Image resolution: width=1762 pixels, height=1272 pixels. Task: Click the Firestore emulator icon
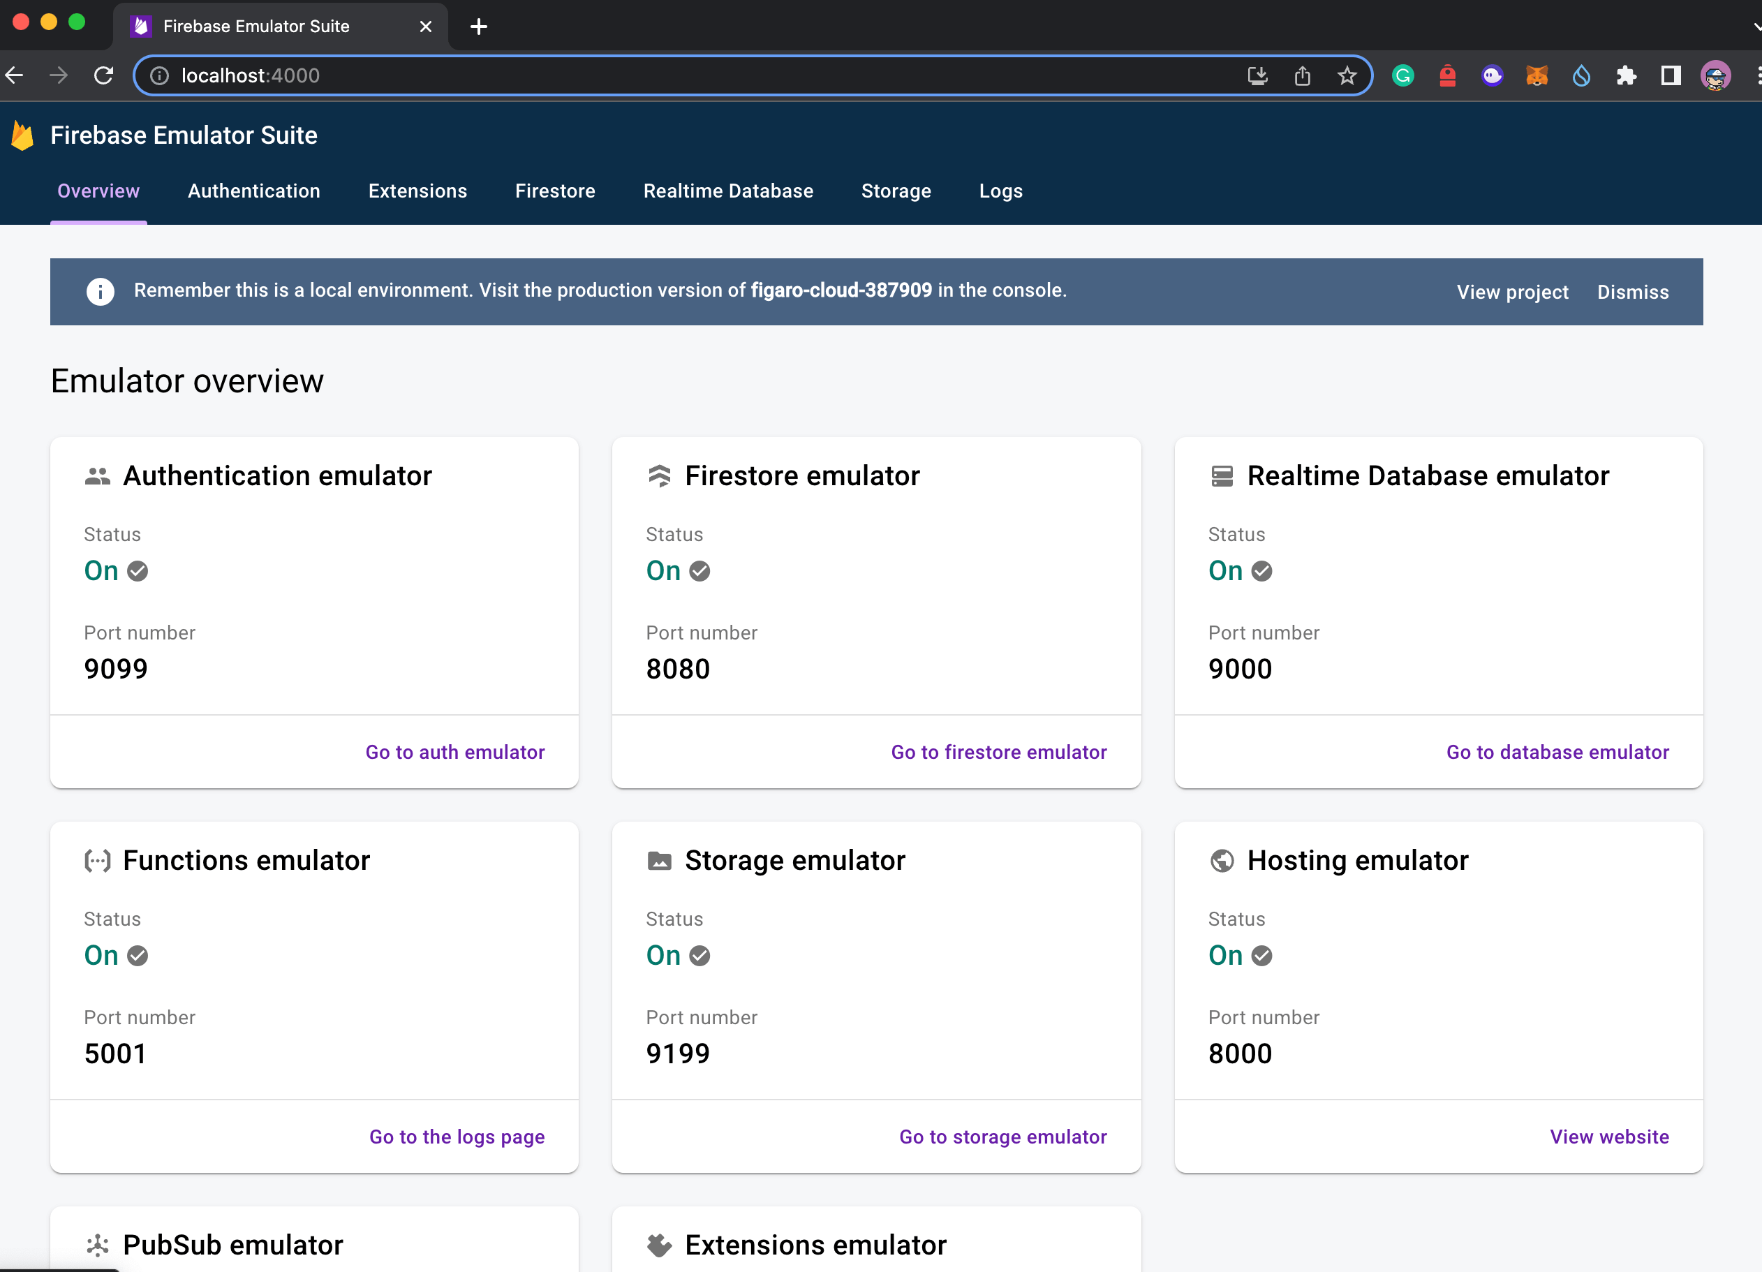(x=659, y=476)
